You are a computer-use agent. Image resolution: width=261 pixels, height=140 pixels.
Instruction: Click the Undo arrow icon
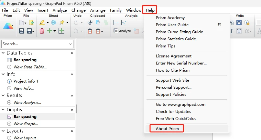(x=76, y=31)
